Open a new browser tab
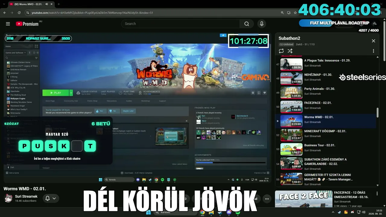Image resolution: width=386 pixels, height=217 pixels. coord(59,4)
